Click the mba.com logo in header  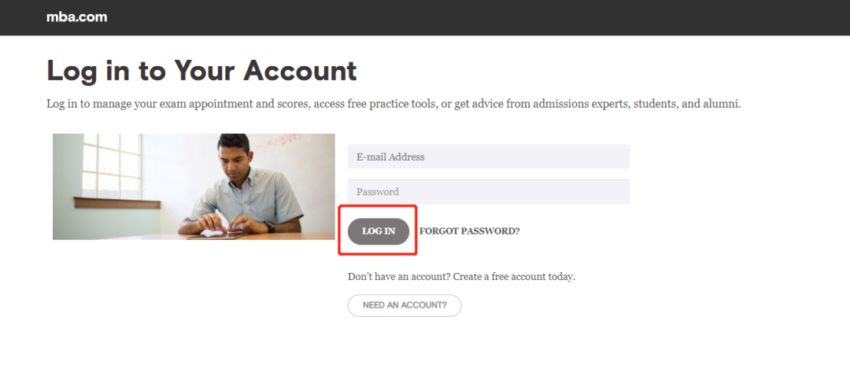coord(76,17)
